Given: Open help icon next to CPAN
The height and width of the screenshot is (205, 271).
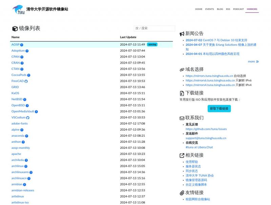Looking at the screenshot, I should pos(22,57).
